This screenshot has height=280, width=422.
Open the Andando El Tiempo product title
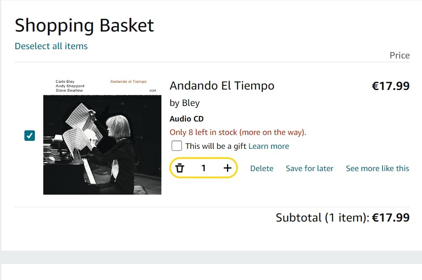tap(222, 86)
